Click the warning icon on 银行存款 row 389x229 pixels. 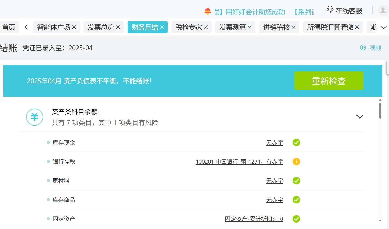click(296, 162)
